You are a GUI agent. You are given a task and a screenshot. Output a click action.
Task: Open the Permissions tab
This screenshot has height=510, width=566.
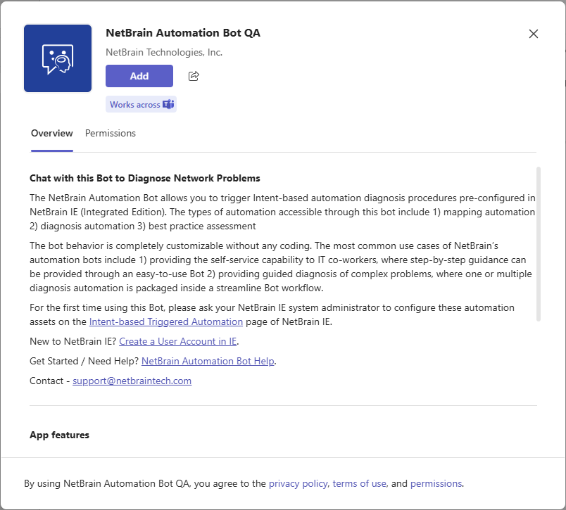tap(111, 133)
